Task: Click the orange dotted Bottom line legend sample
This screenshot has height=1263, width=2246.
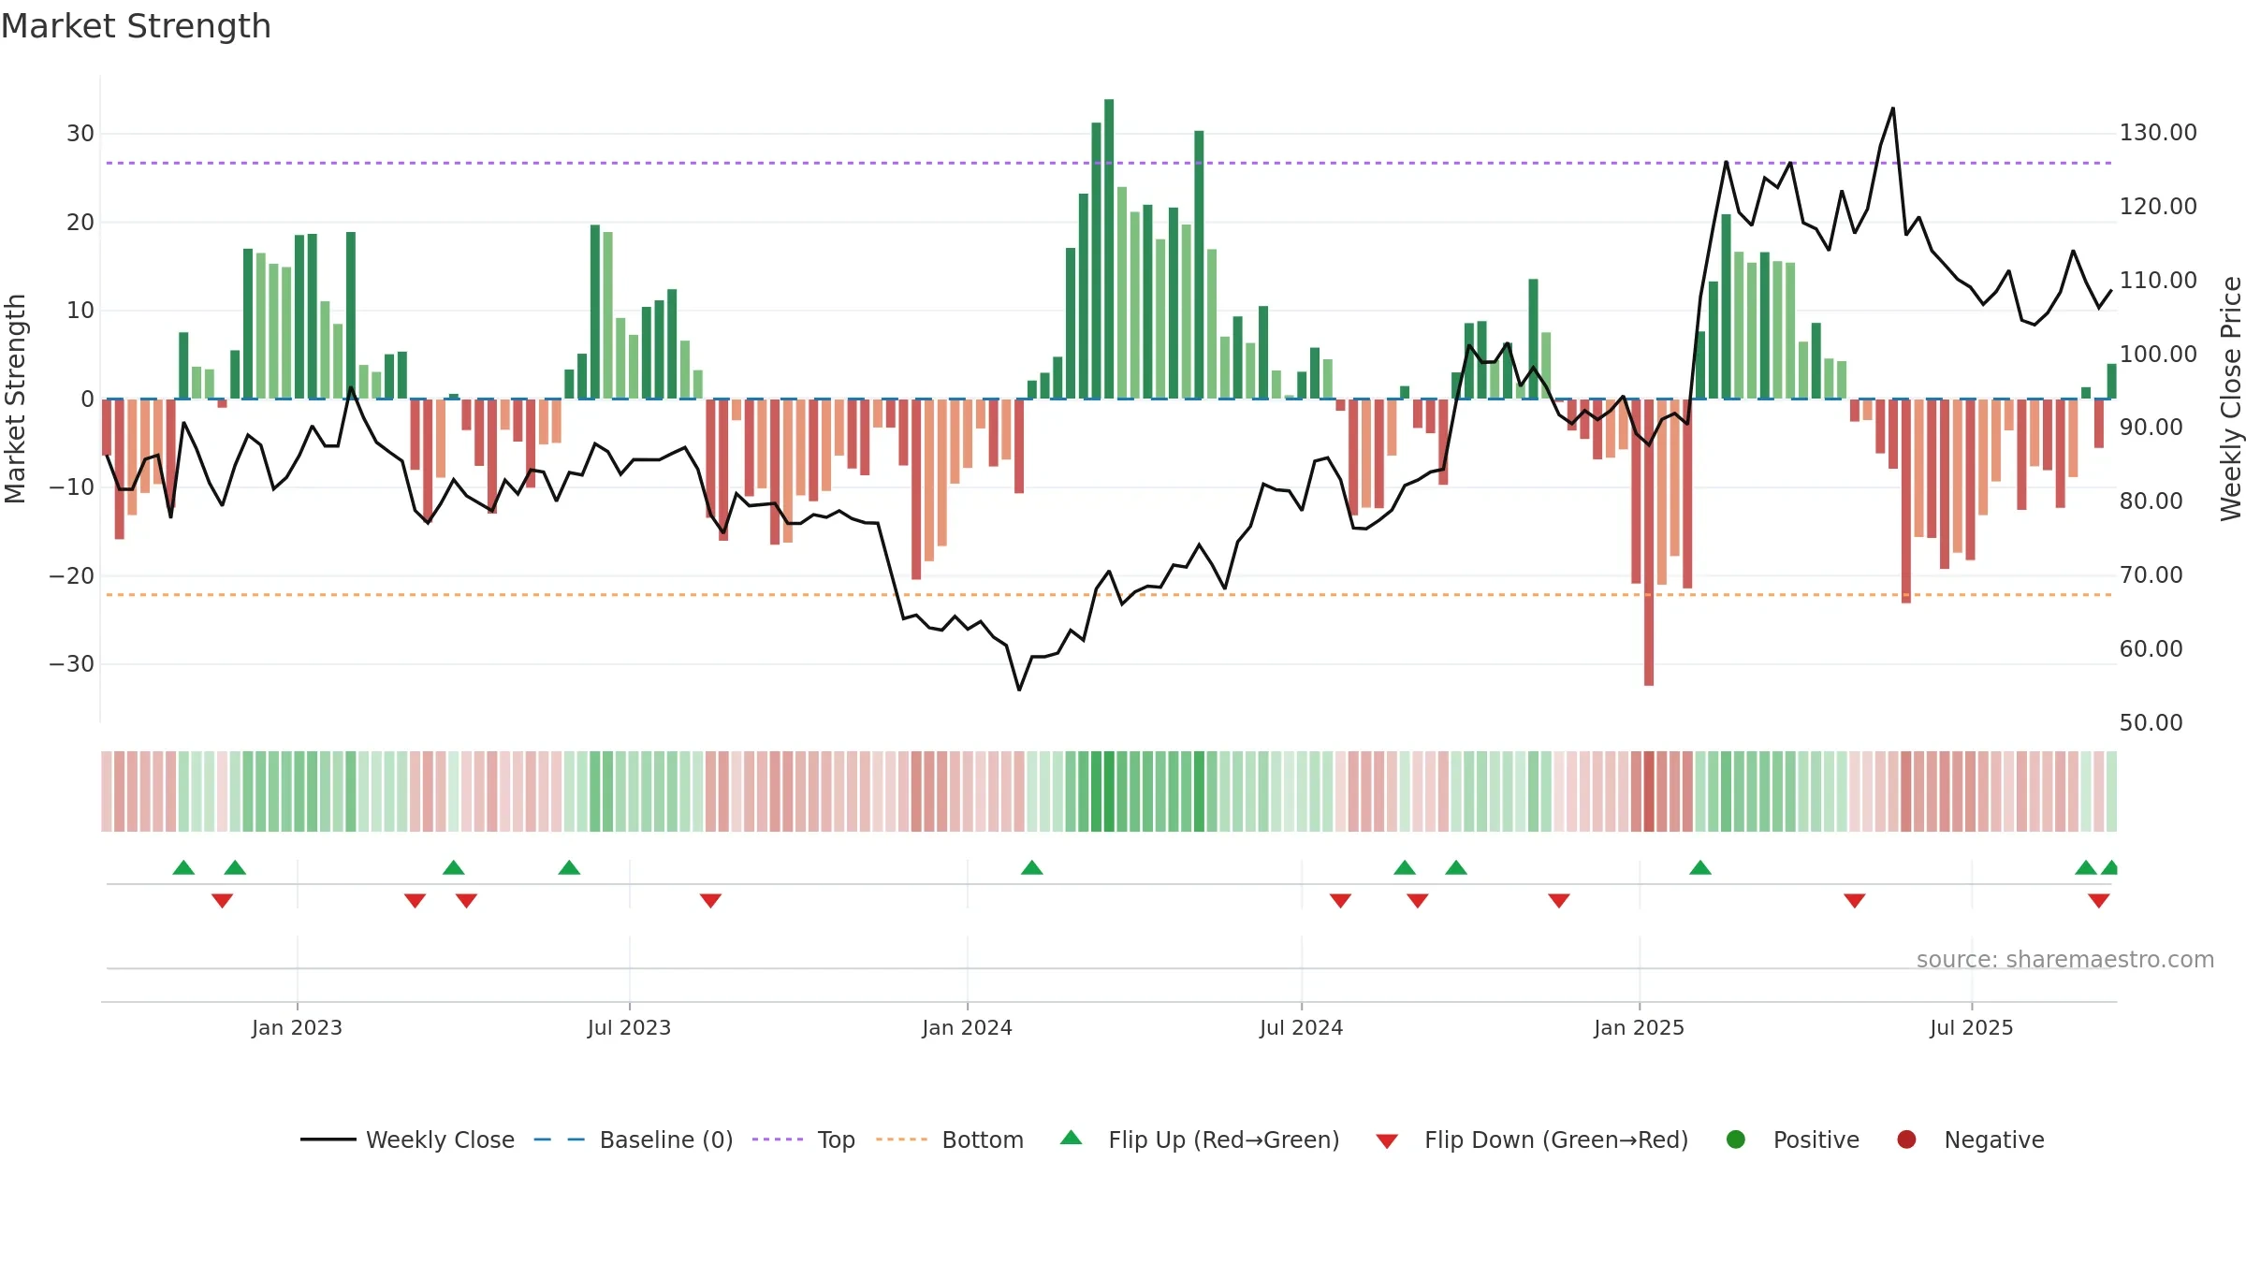Action: pos(901,1140)
